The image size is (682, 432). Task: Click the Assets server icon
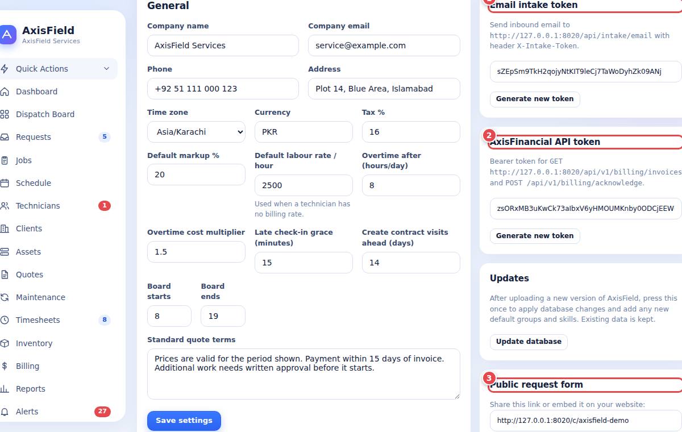[5, 252]
